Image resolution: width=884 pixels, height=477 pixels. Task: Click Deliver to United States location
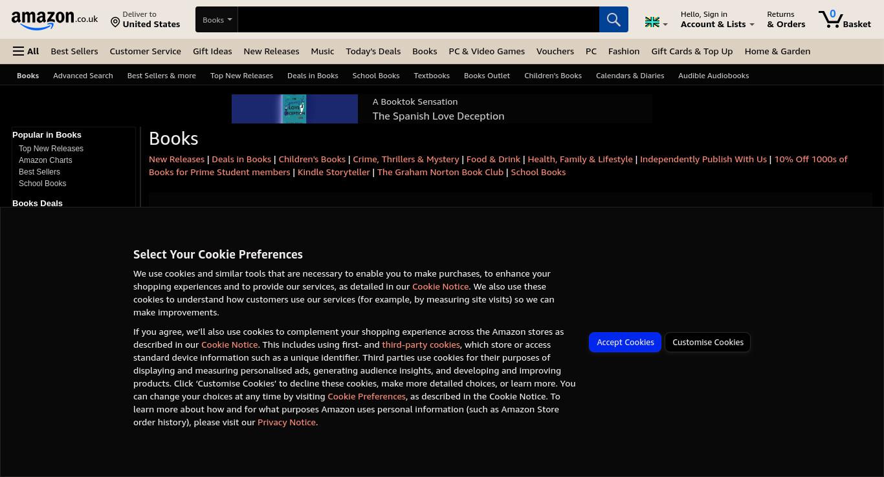[145, 19]
